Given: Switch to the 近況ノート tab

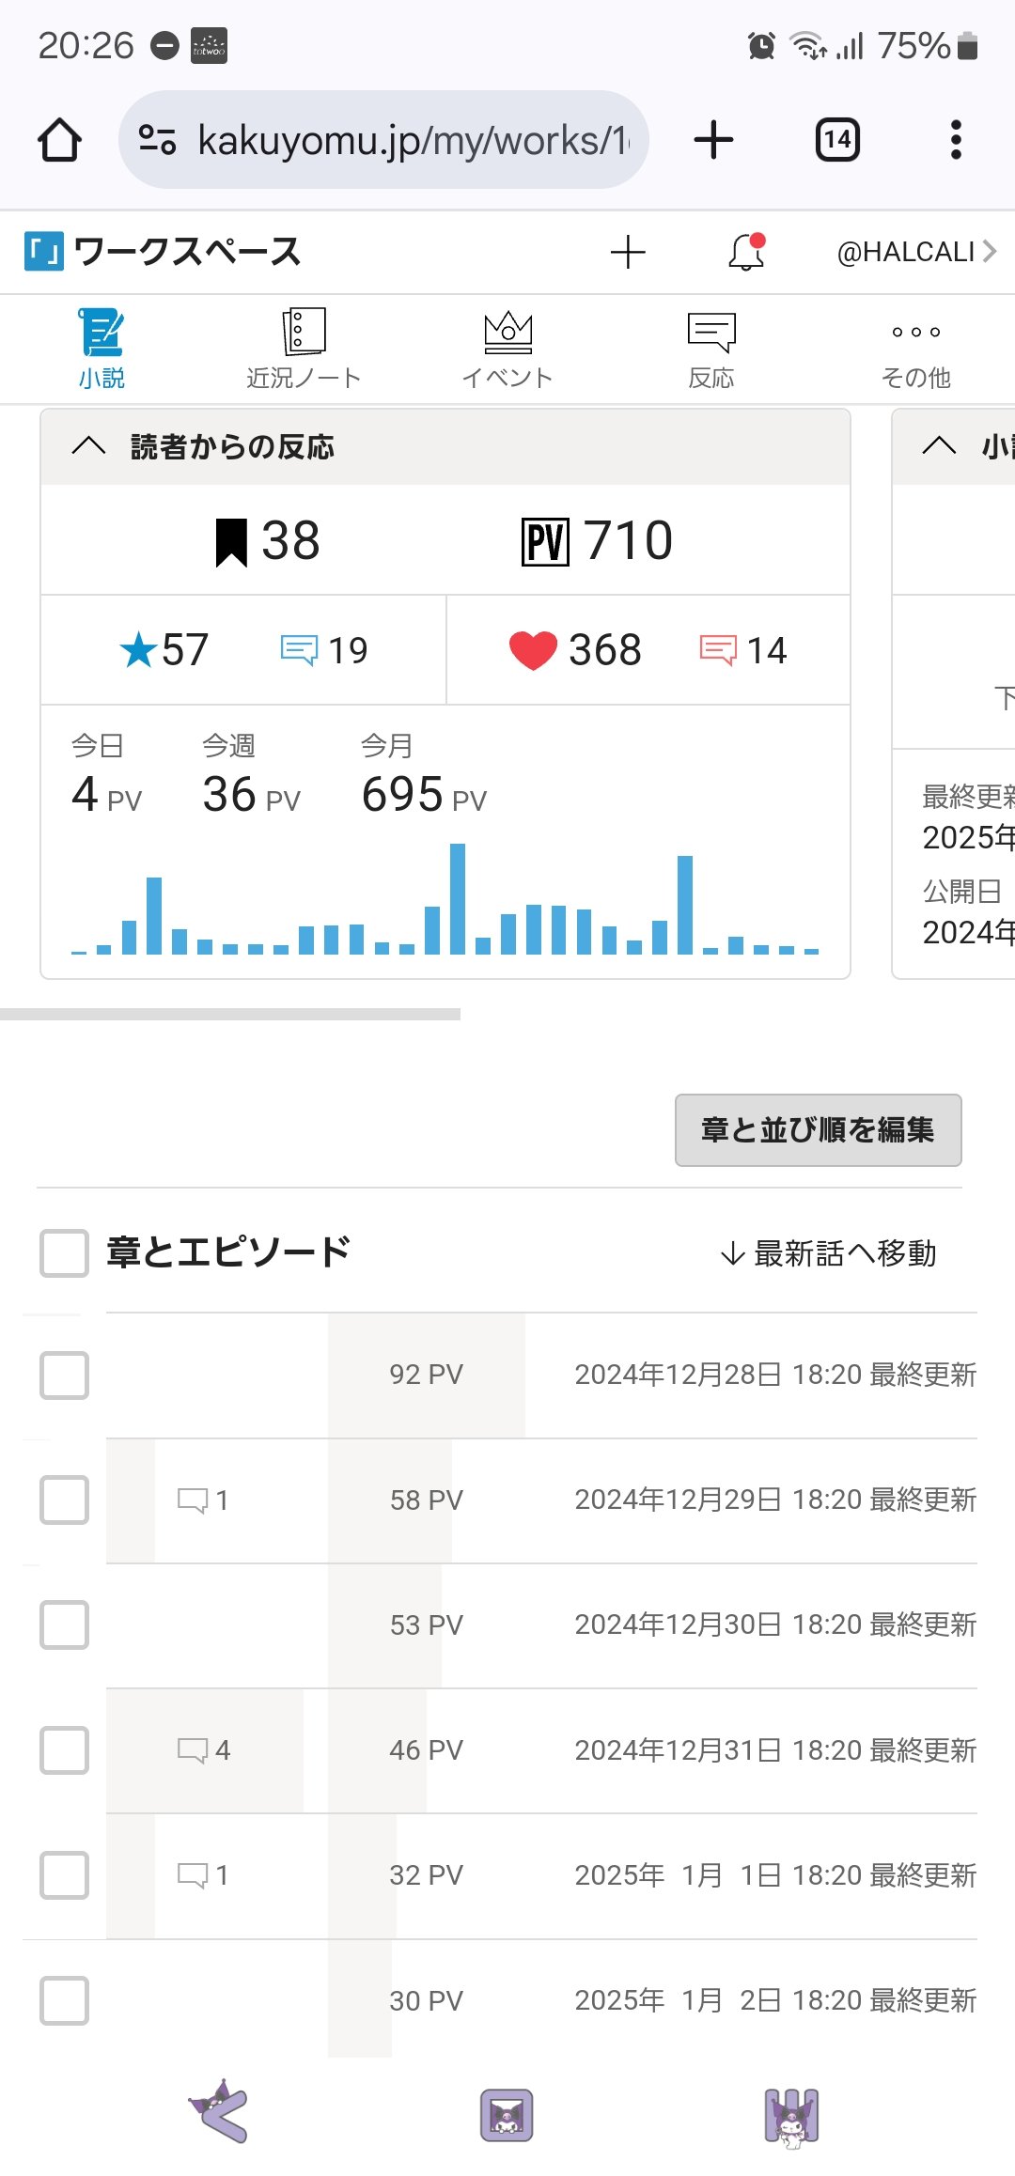Looking at the screenshot, I should click(x=304, y=349).
